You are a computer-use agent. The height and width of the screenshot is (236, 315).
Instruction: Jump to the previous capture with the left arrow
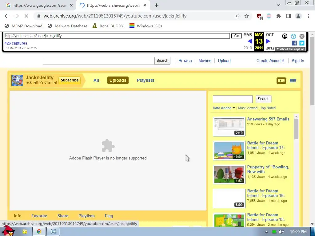tap(250, 41)
